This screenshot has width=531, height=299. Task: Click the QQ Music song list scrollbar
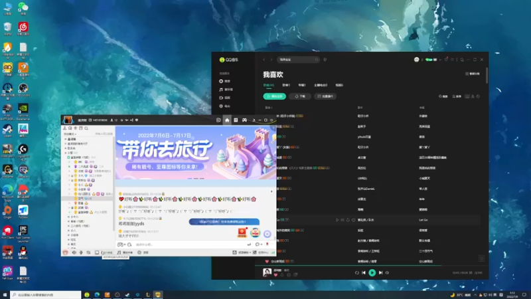point(487,75)
